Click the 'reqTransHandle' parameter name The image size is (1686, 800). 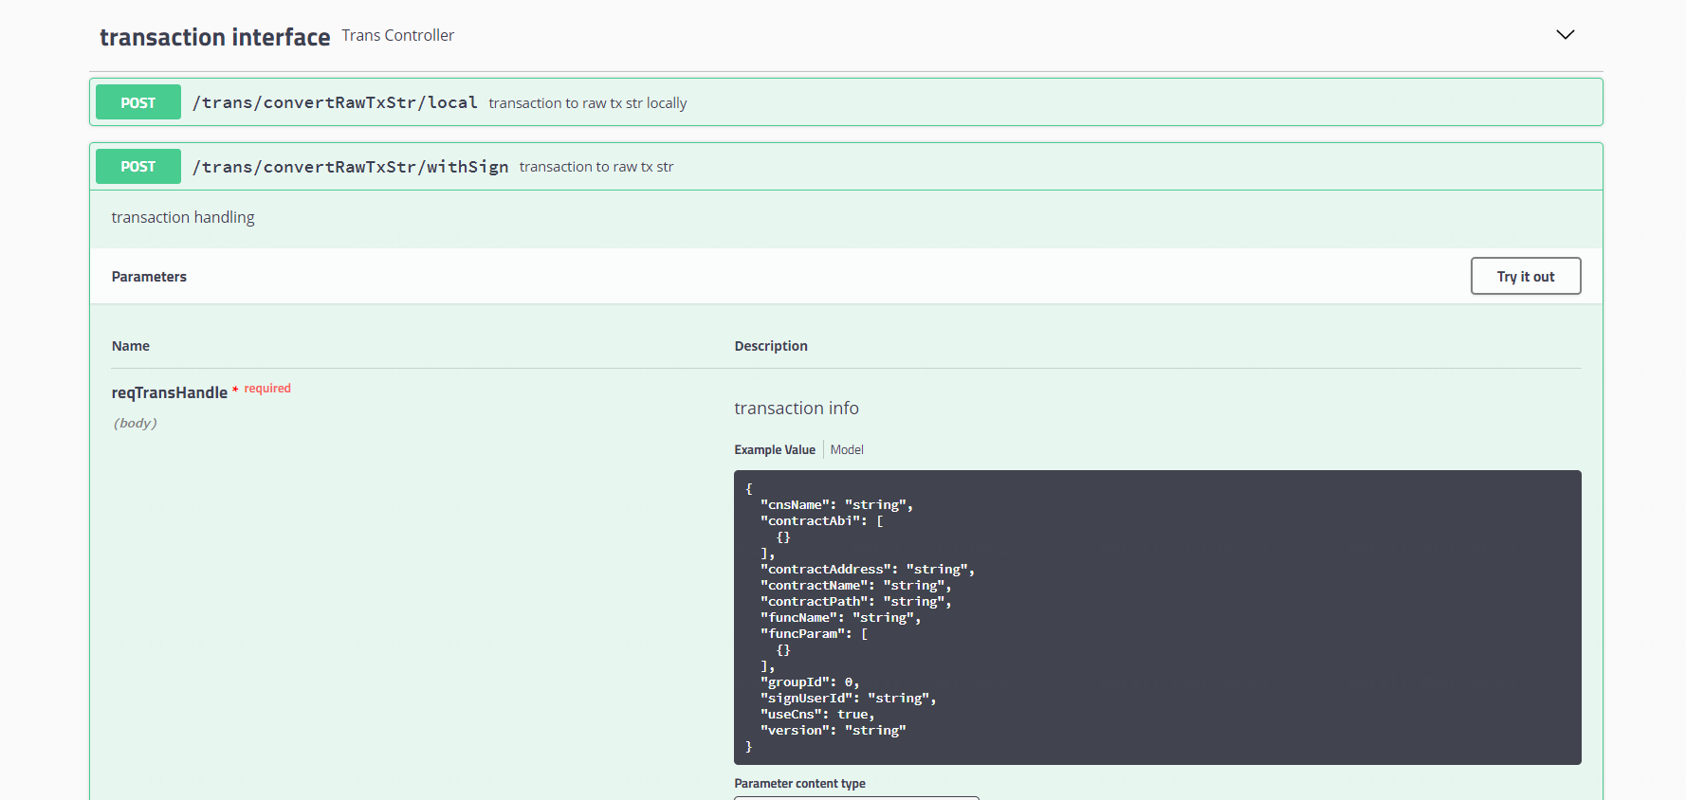point(170,392)
